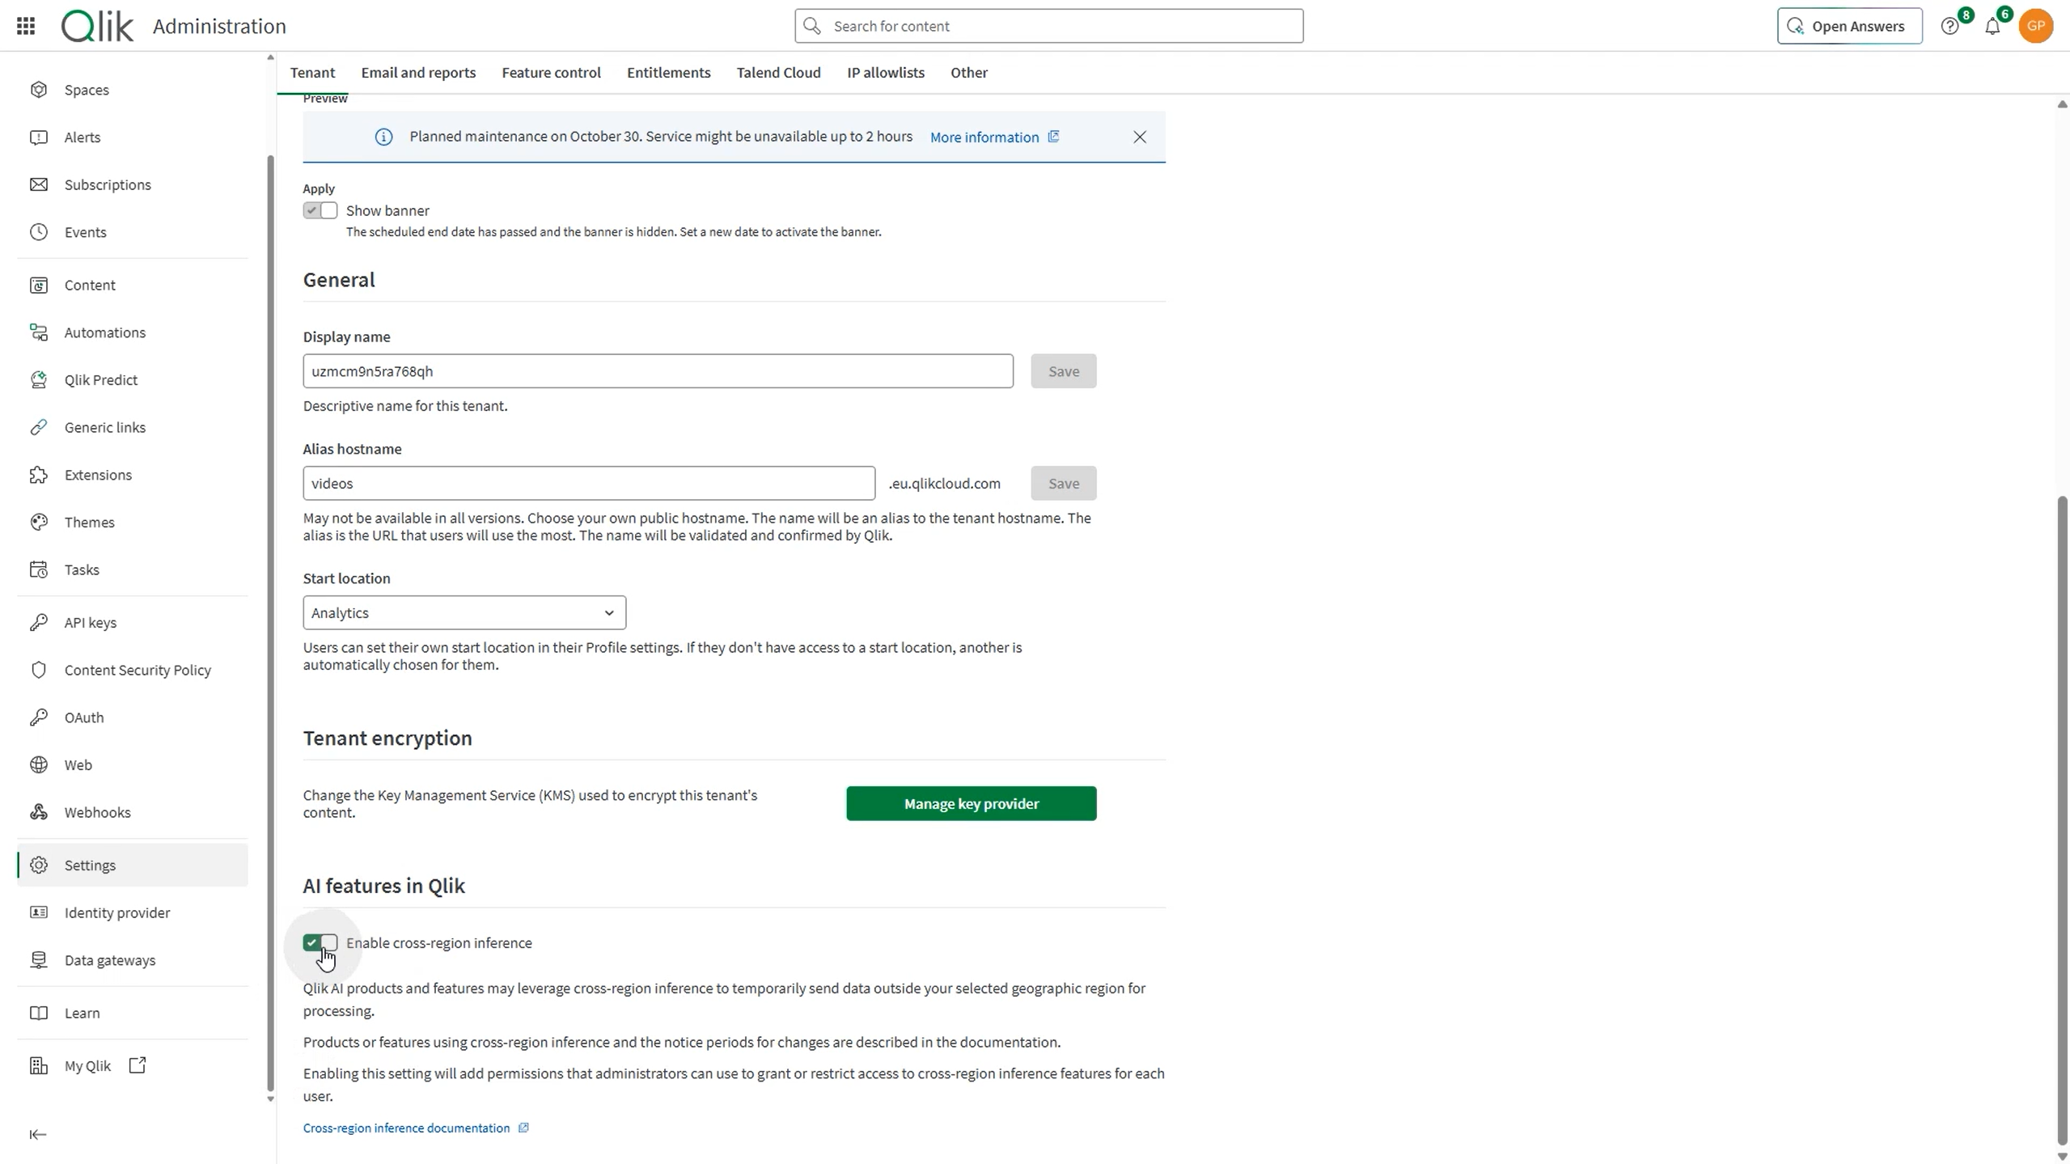Open the GP user profile avatar
This screenshot has height=1164, width=2070.
coord(2036,26)
